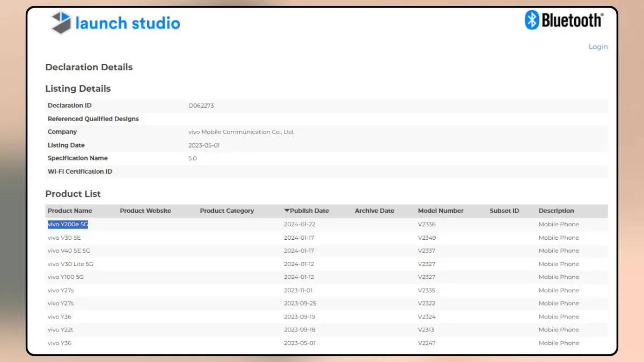Viewport: 644px width, 362px height.
Task: Click the Declaration ID label
Action: [x=70, y=106]
